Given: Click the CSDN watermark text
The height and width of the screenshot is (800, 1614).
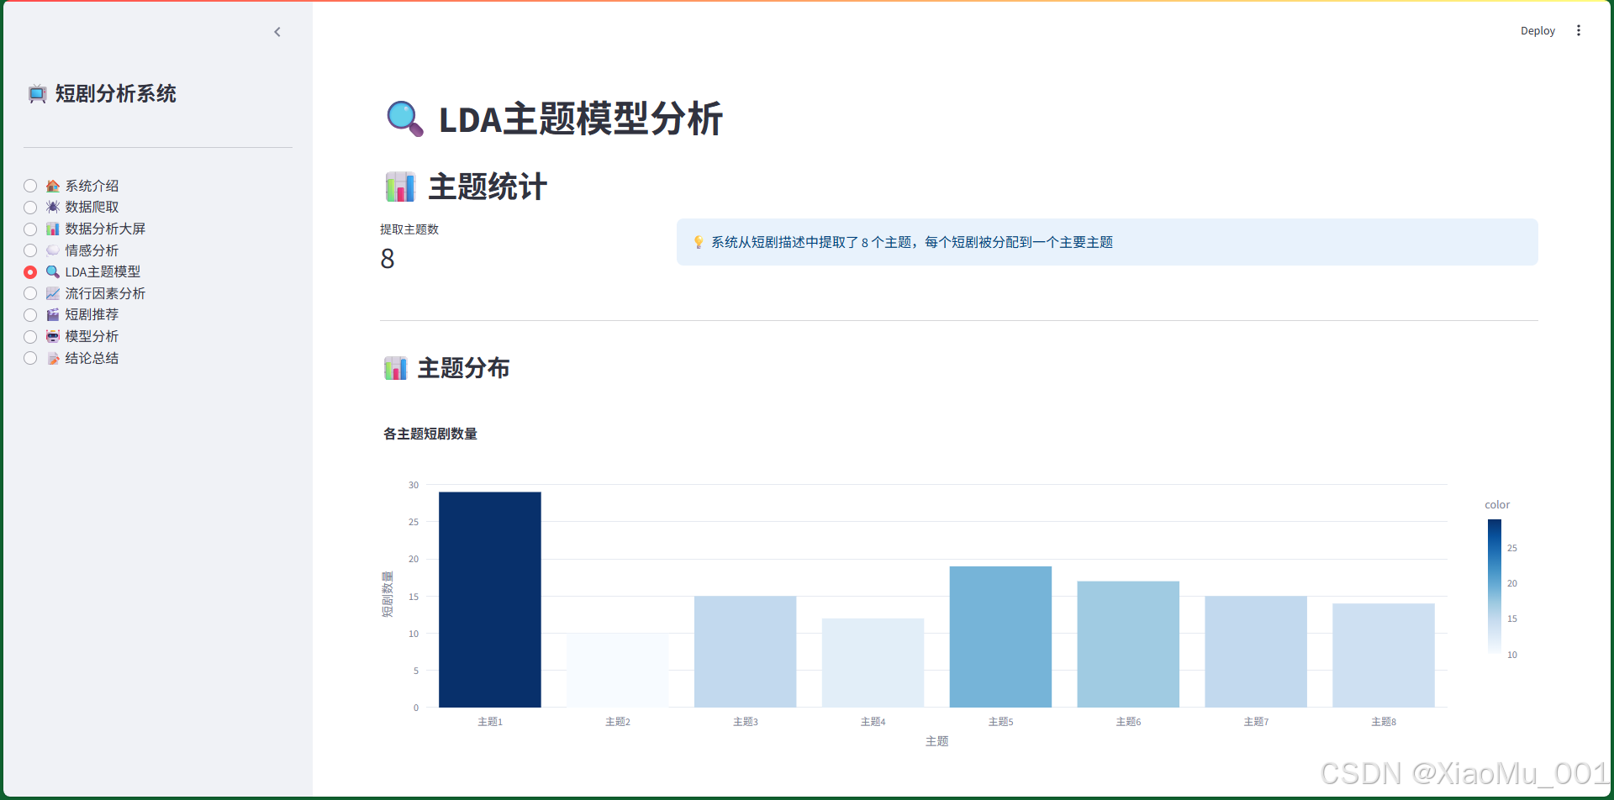Looking at the screenshot, I should pyautogui.click(x=1458, y=772).
